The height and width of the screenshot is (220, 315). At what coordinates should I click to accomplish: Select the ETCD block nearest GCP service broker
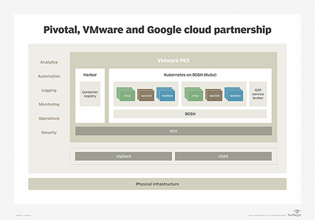coord(194,94)
